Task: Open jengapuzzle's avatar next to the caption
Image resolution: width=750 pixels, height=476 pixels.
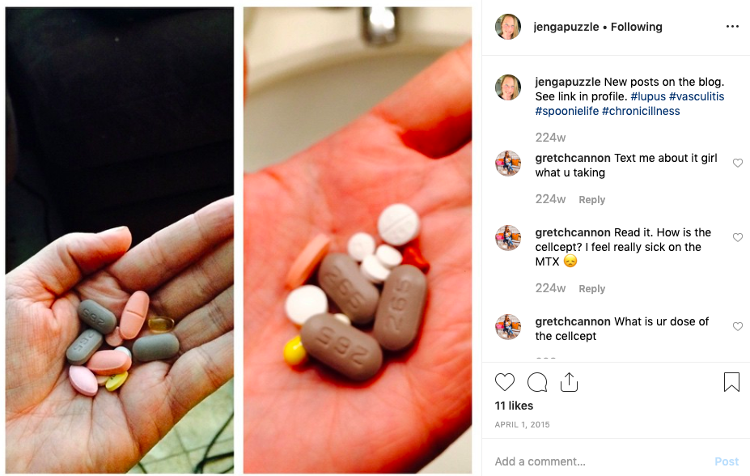Action: point(508,87)
